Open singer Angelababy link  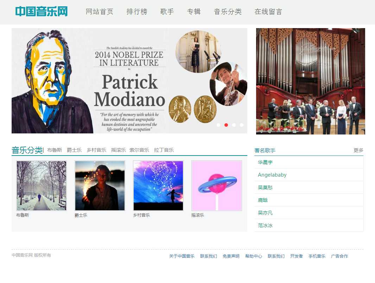tap(272, 175)
